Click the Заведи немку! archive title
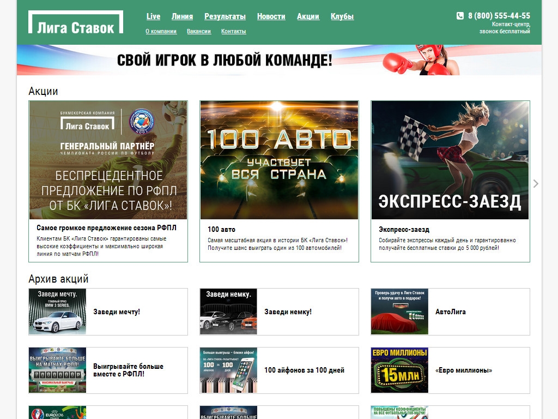The width and height of the screenshot is (558, 419). 288,312
